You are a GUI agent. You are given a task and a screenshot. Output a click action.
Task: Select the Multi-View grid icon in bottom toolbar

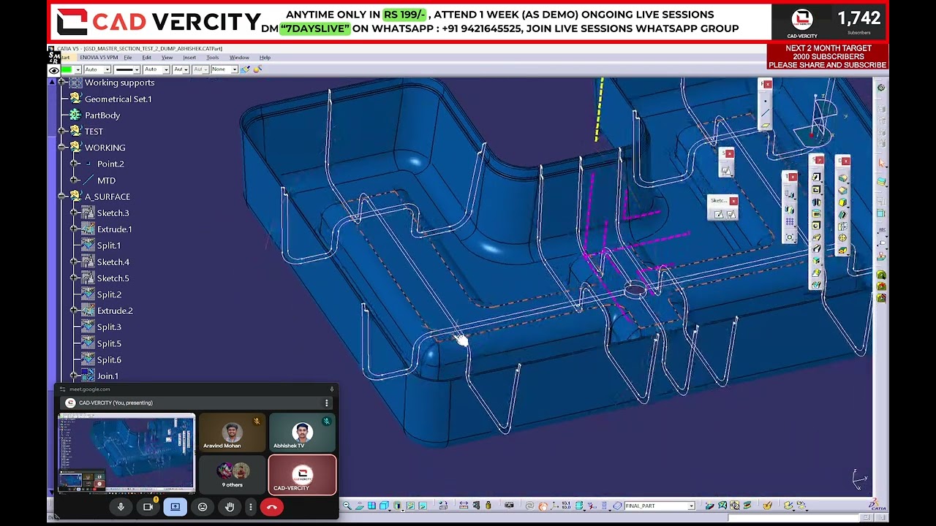371,506
